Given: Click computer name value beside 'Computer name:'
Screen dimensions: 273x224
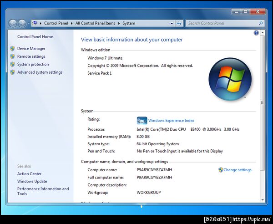Looking at the screenshot, I should (x=154, y=170).
